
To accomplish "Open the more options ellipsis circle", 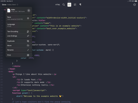I will tap(134, 5).
